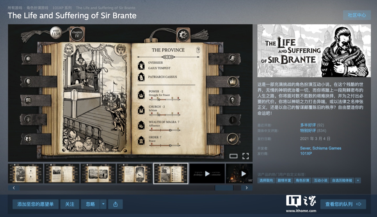Open the Schisma Games developer link
The image size is (377, 217).
[x=327, y=148]
